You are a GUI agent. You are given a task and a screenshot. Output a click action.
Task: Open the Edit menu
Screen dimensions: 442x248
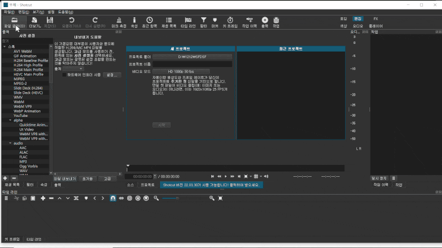23,12
